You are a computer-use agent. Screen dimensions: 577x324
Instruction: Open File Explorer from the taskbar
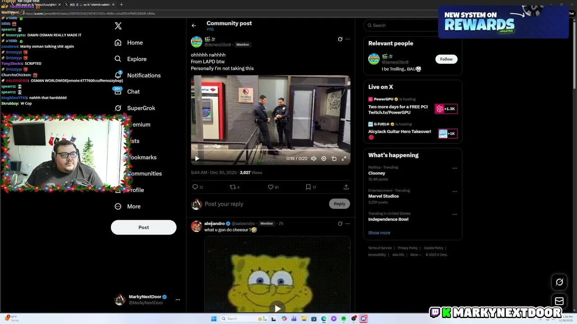click(304, 319)
